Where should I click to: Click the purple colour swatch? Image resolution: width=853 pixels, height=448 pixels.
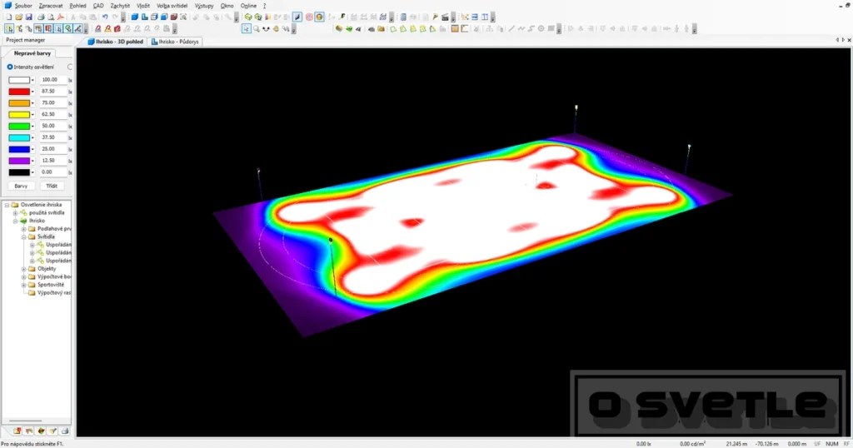point(19,161)
